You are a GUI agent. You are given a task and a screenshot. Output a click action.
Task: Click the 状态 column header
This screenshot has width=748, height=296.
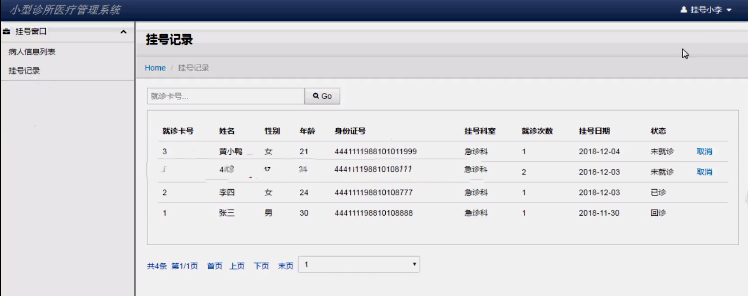[x=658, y=131]
